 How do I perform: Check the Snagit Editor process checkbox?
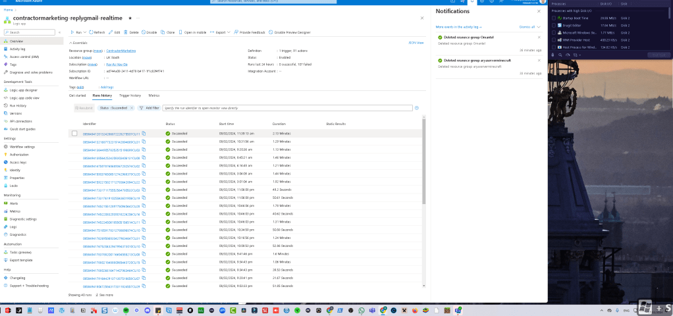tap(554, 25)
